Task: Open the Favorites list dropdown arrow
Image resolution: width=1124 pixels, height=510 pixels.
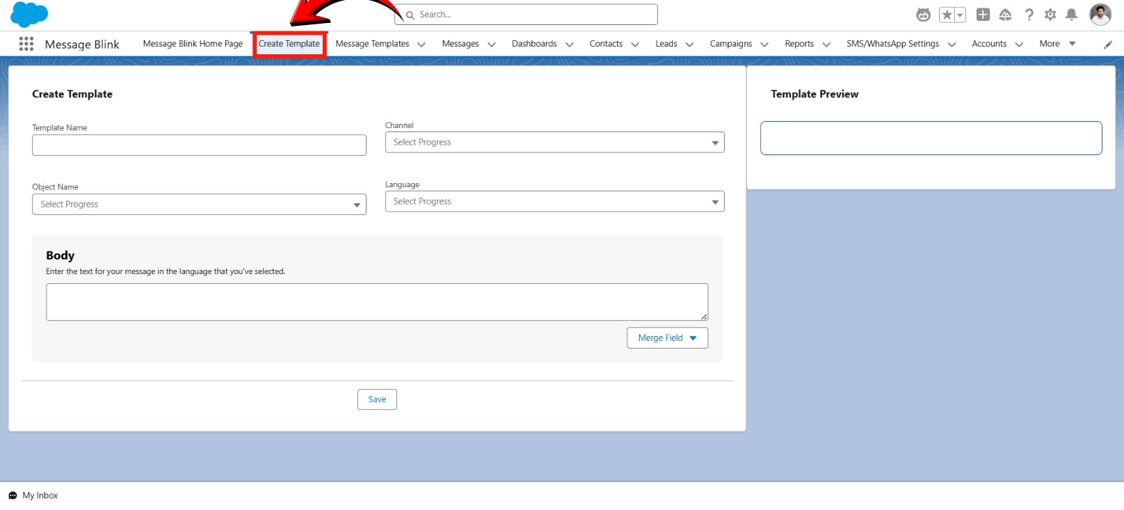Action: point(960,15)
